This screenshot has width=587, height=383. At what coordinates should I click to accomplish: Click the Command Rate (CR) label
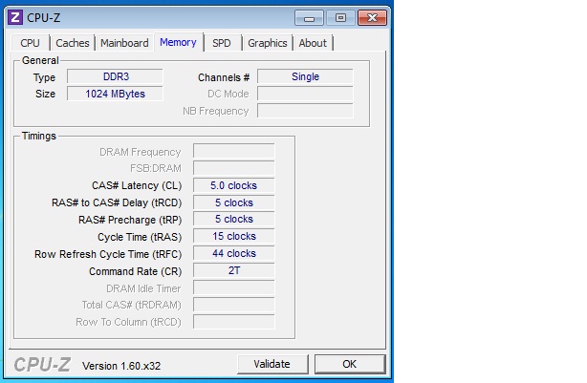click(x=136, y=271)
